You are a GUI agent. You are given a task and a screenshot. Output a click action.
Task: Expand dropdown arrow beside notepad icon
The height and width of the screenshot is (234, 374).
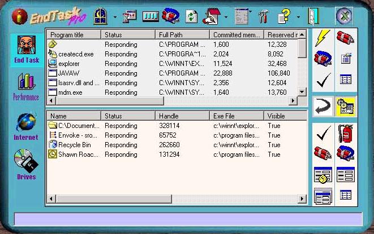point(226,17)
